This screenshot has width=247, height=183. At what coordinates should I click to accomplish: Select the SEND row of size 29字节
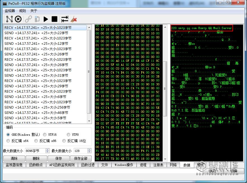coord(45,86)
